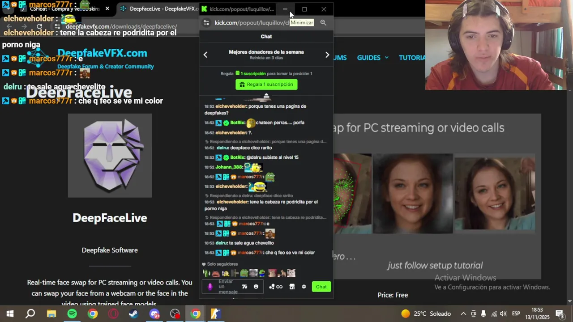
Task: Open the GUIDES dropdown menu on DeepfakeVFX
Action: [373, 58]
